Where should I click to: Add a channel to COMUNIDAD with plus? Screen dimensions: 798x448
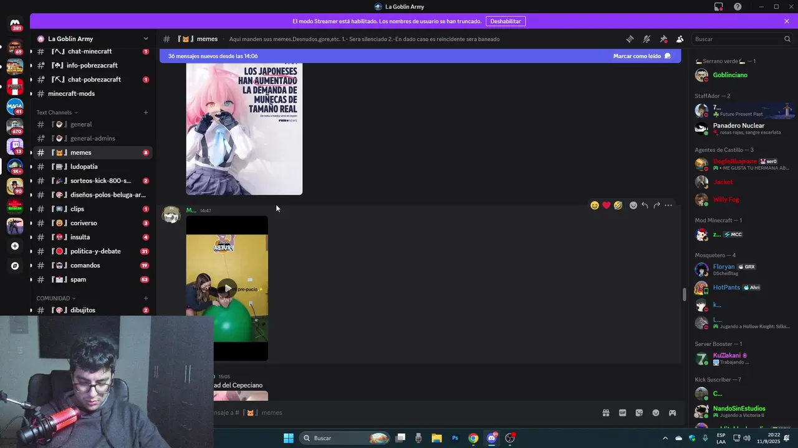pos(146,298)
